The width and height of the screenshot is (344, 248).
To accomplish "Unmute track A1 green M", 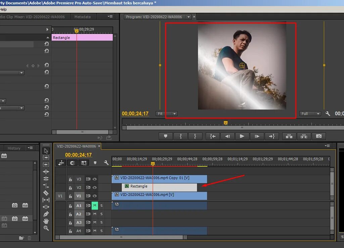I will (x=95, y=206).
